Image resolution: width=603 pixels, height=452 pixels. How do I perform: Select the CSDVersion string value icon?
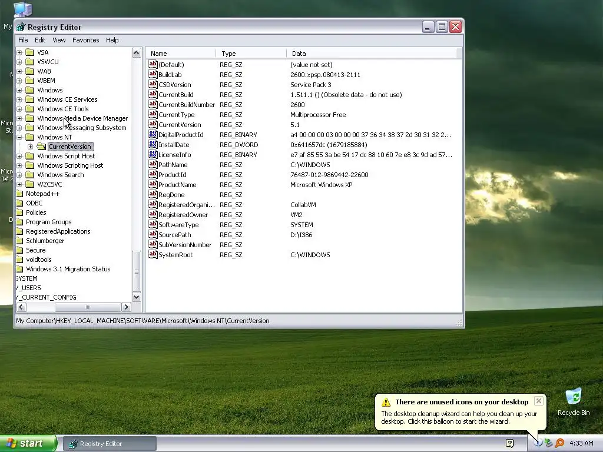click(153, 85)
